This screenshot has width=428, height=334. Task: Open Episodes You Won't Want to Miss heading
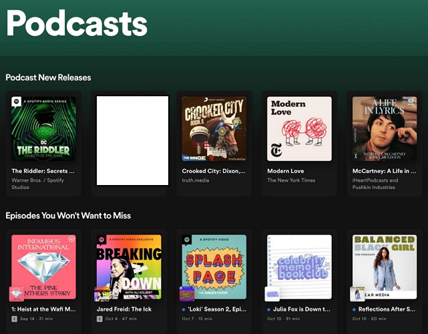click(68, 216)
